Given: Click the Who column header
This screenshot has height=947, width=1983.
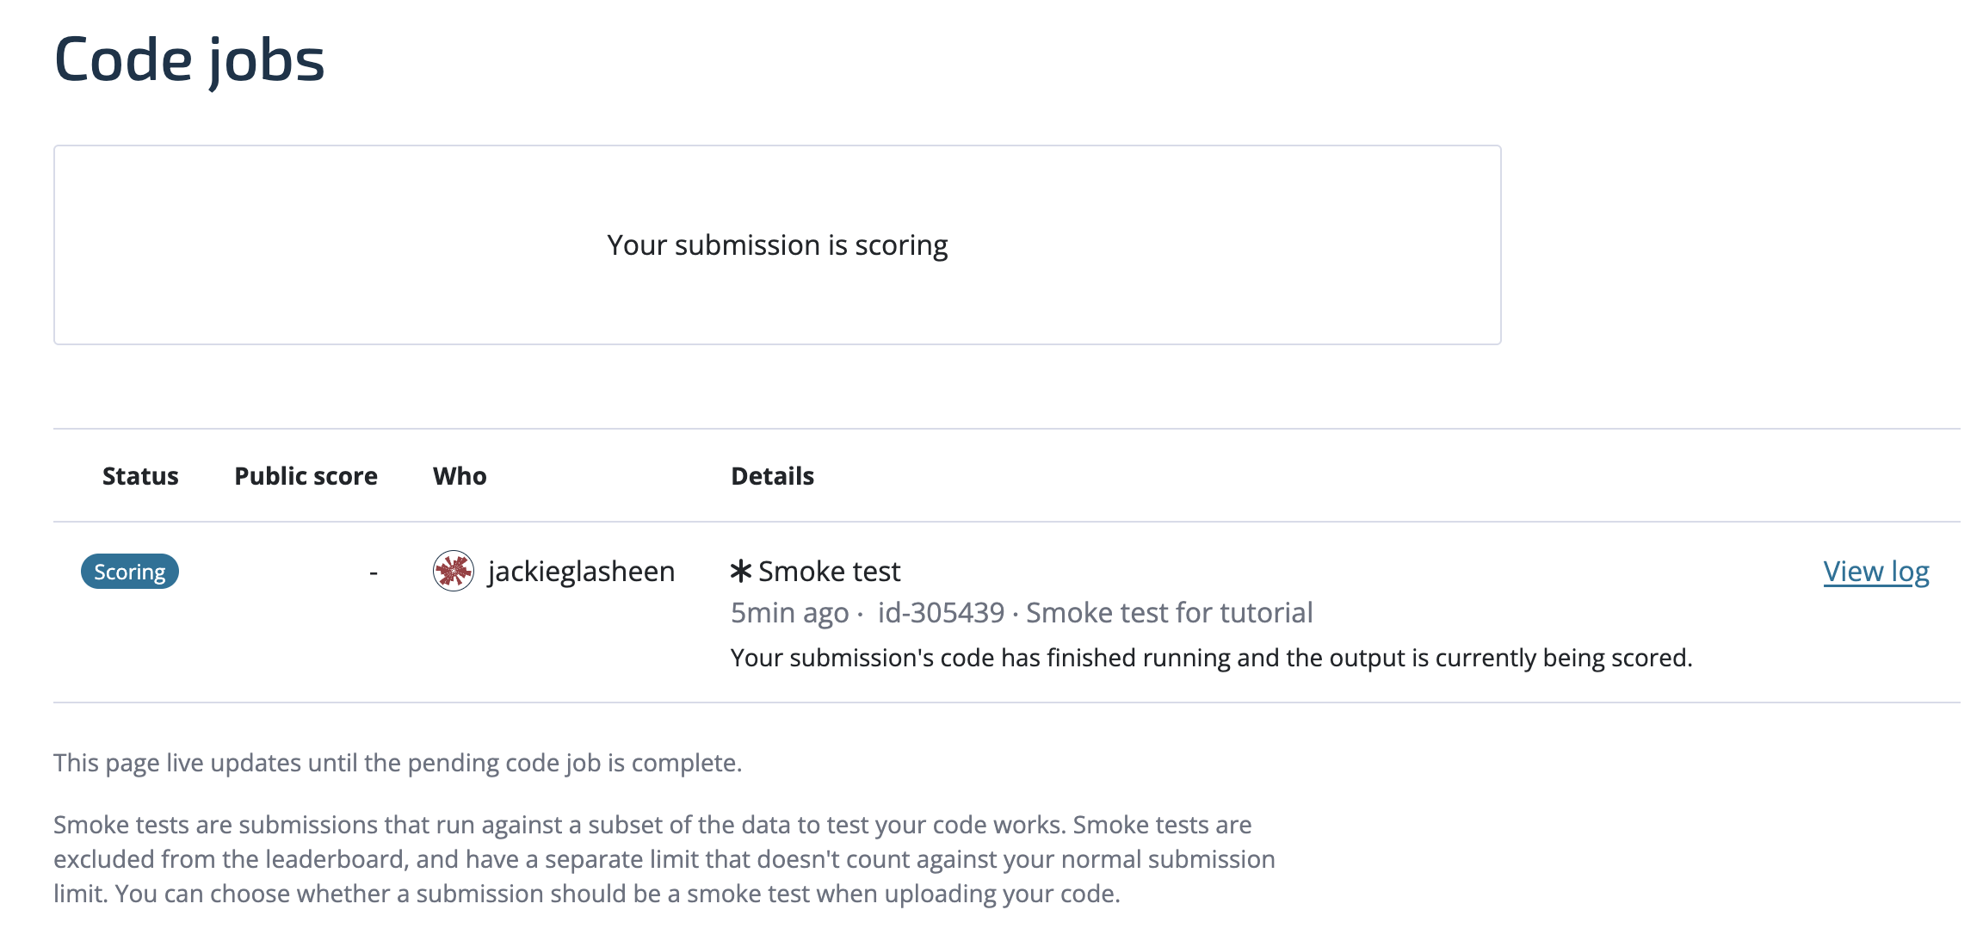Looking at the screenshot, I should [460, 475].
